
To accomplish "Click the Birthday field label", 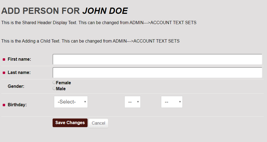I will [x=17, y=105].
